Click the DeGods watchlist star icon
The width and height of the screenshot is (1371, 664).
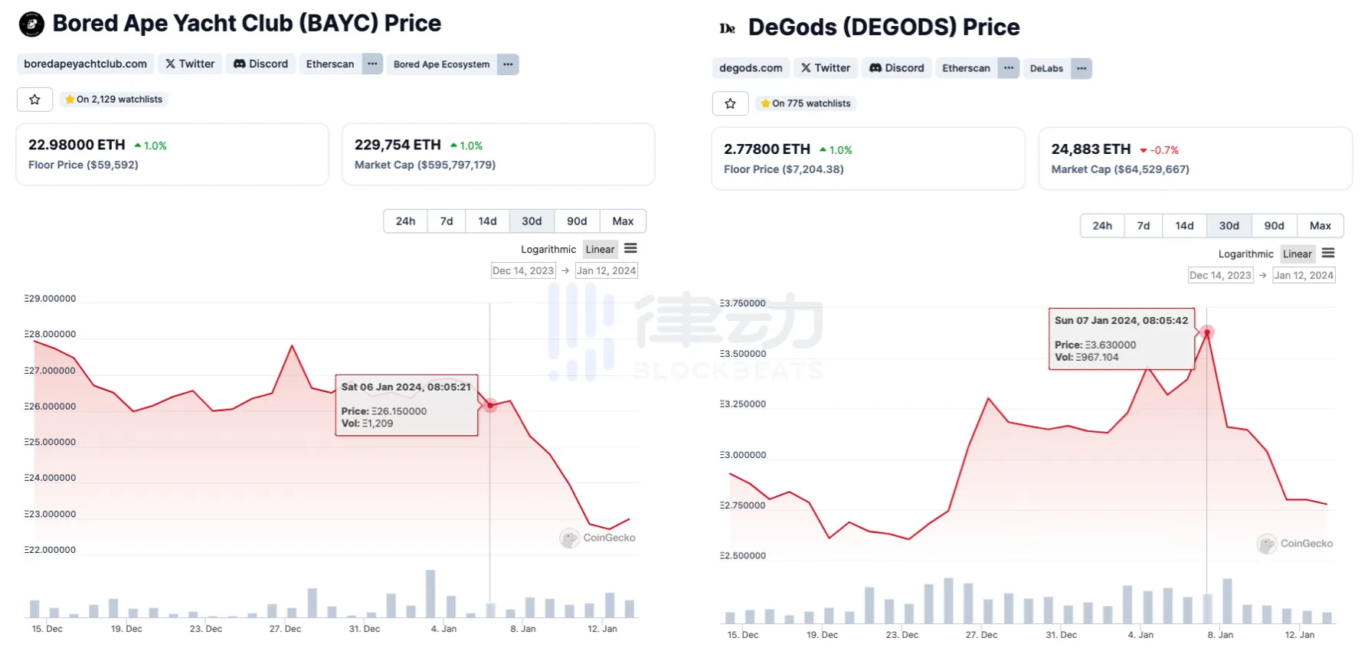(730, 103)
